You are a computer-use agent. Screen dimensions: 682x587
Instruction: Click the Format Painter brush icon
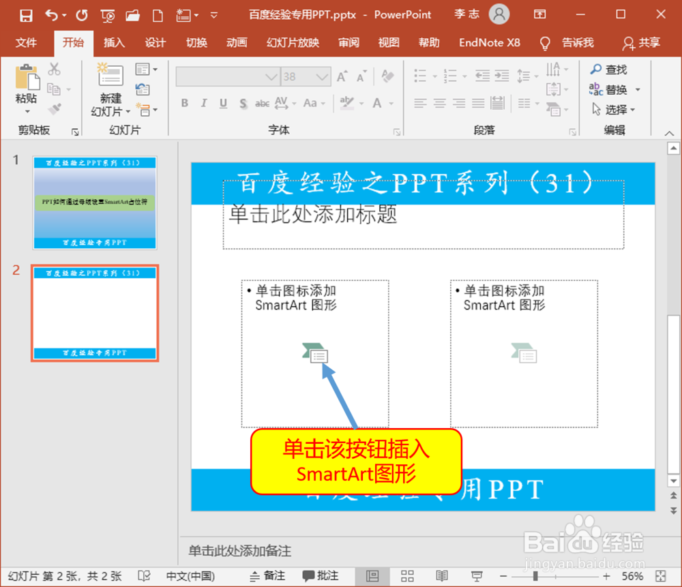click(55, 108)
